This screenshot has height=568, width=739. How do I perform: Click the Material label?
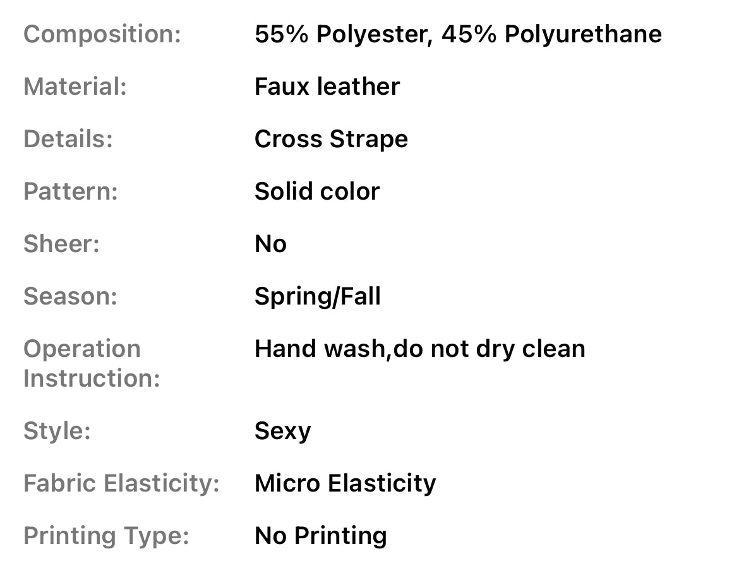pyautogui.click(x=75, y=87)
